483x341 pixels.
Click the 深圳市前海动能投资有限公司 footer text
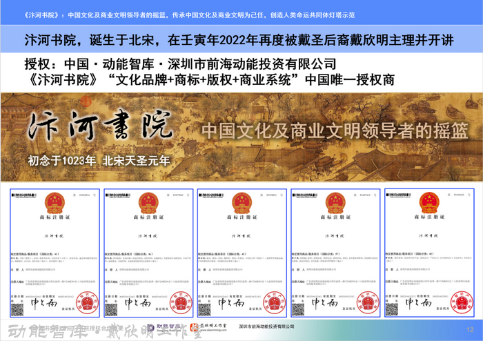click(266, 327)
